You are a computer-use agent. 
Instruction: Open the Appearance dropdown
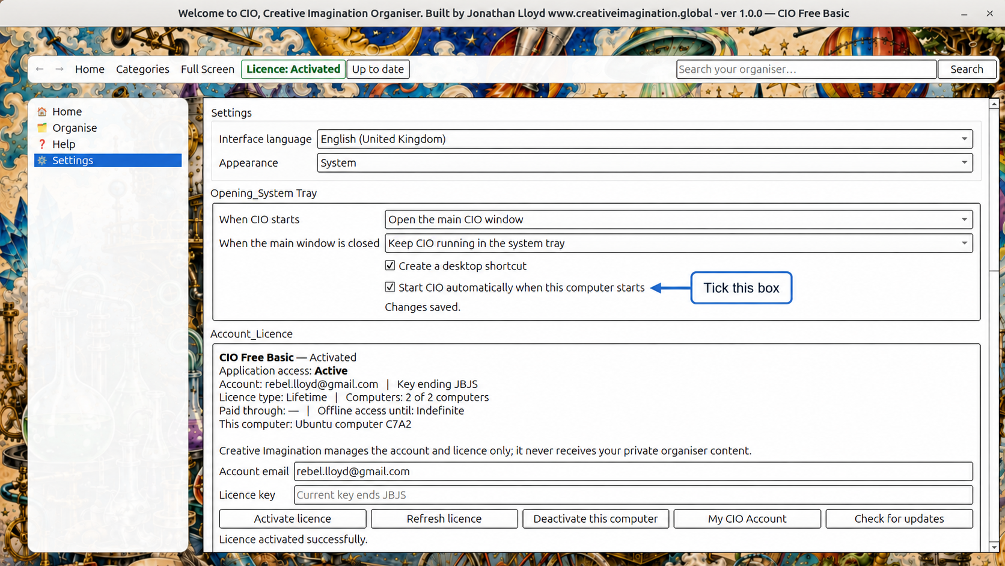(644, 163)
